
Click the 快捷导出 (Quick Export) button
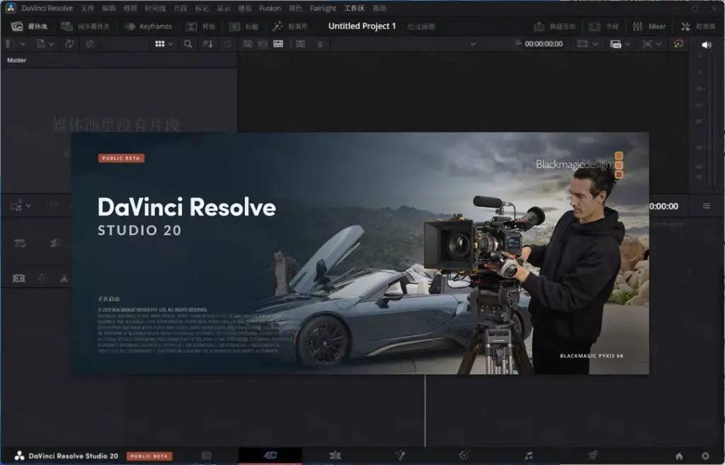554,26
